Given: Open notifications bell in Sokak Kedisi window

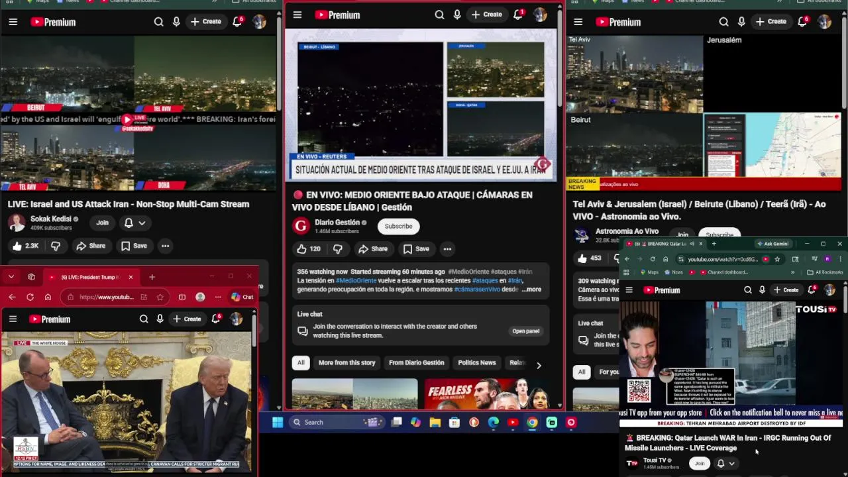Looking at the screenshot, I should point(237,22).
